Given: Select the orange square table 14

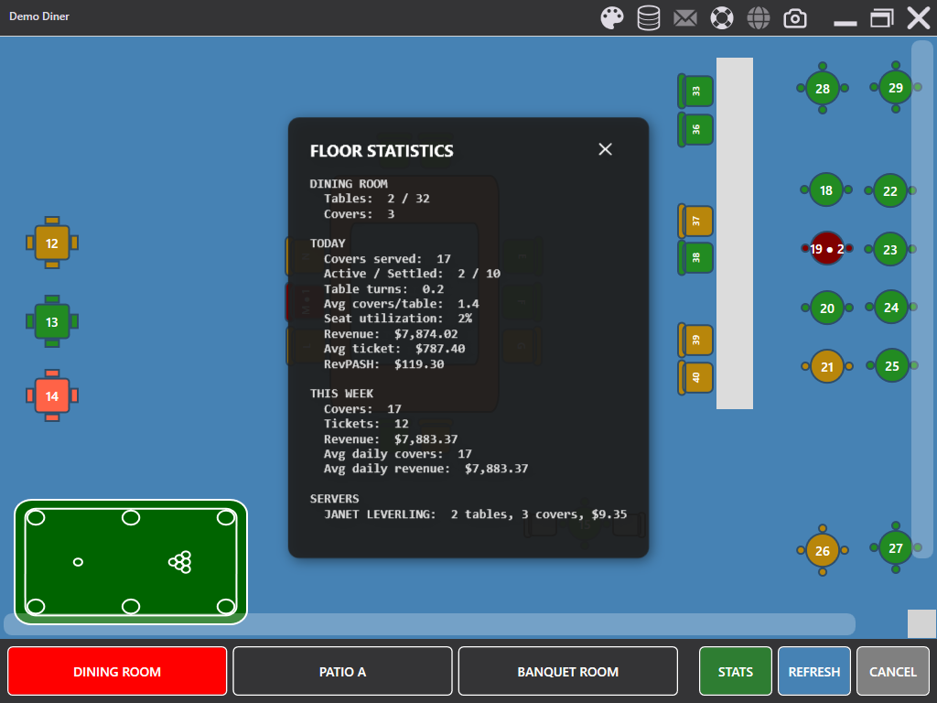Looking at the screenshot, I should click(x=52, y=396).
